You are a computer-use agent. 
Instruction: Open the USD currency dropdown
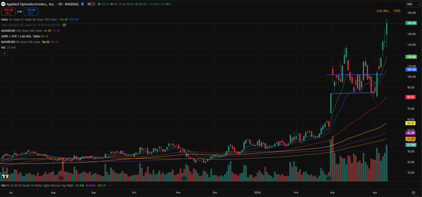coord(410,4)
